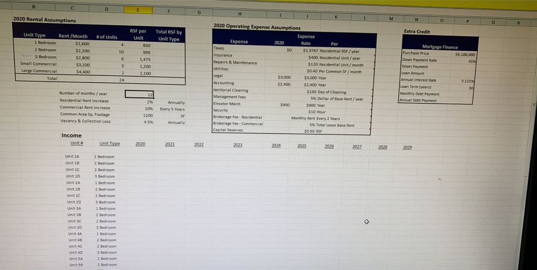Select the $2,400 Accounting 2020 value cell
Image resolution: width=537 pixels, height=270 pixels.
point(284,84)
